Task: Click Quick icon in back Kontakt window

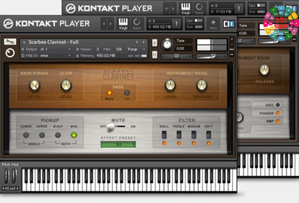Action: (x=199, y=8)
